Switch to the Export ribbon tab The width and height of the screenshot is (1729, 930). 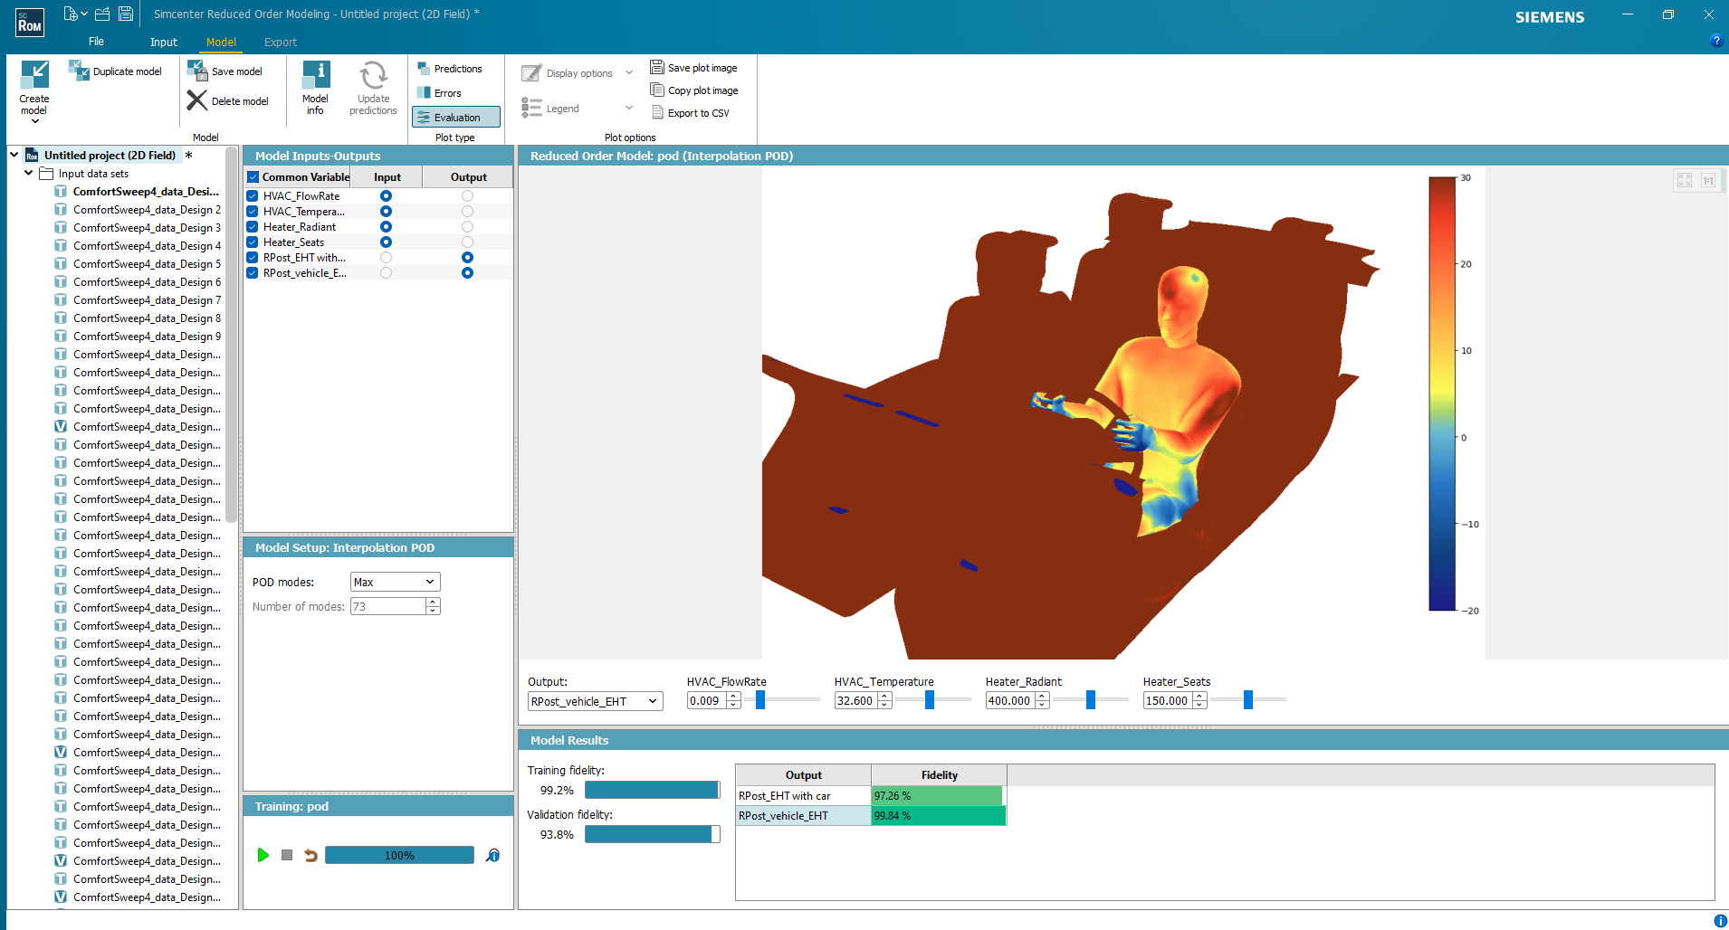(280, 43)
